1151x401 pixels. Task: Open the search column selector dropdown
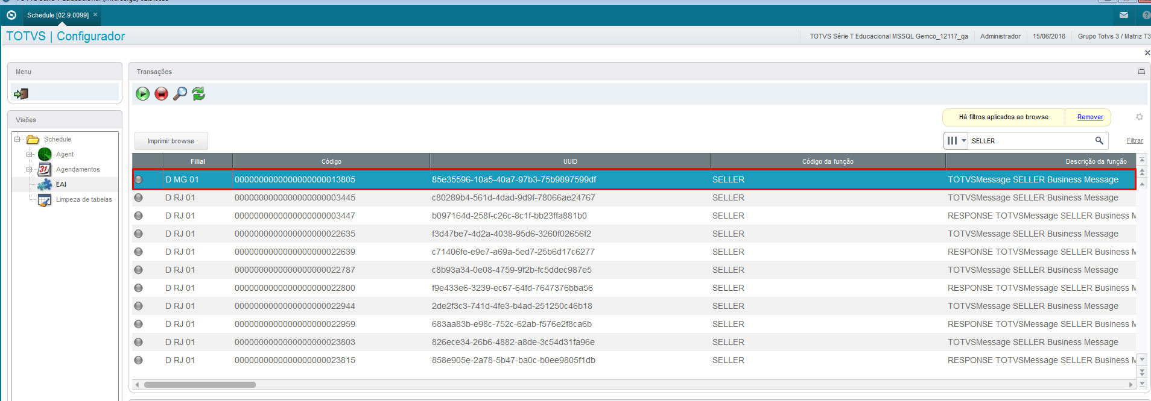click(x=956, y=140)
